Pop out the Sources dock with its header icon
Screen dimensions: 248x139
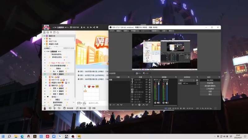coord(151,77)
